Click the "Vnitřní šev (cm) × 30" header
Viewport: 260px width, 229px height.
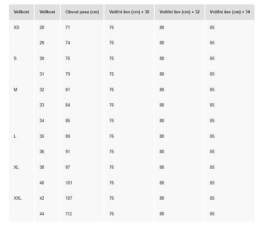point(129,12)
